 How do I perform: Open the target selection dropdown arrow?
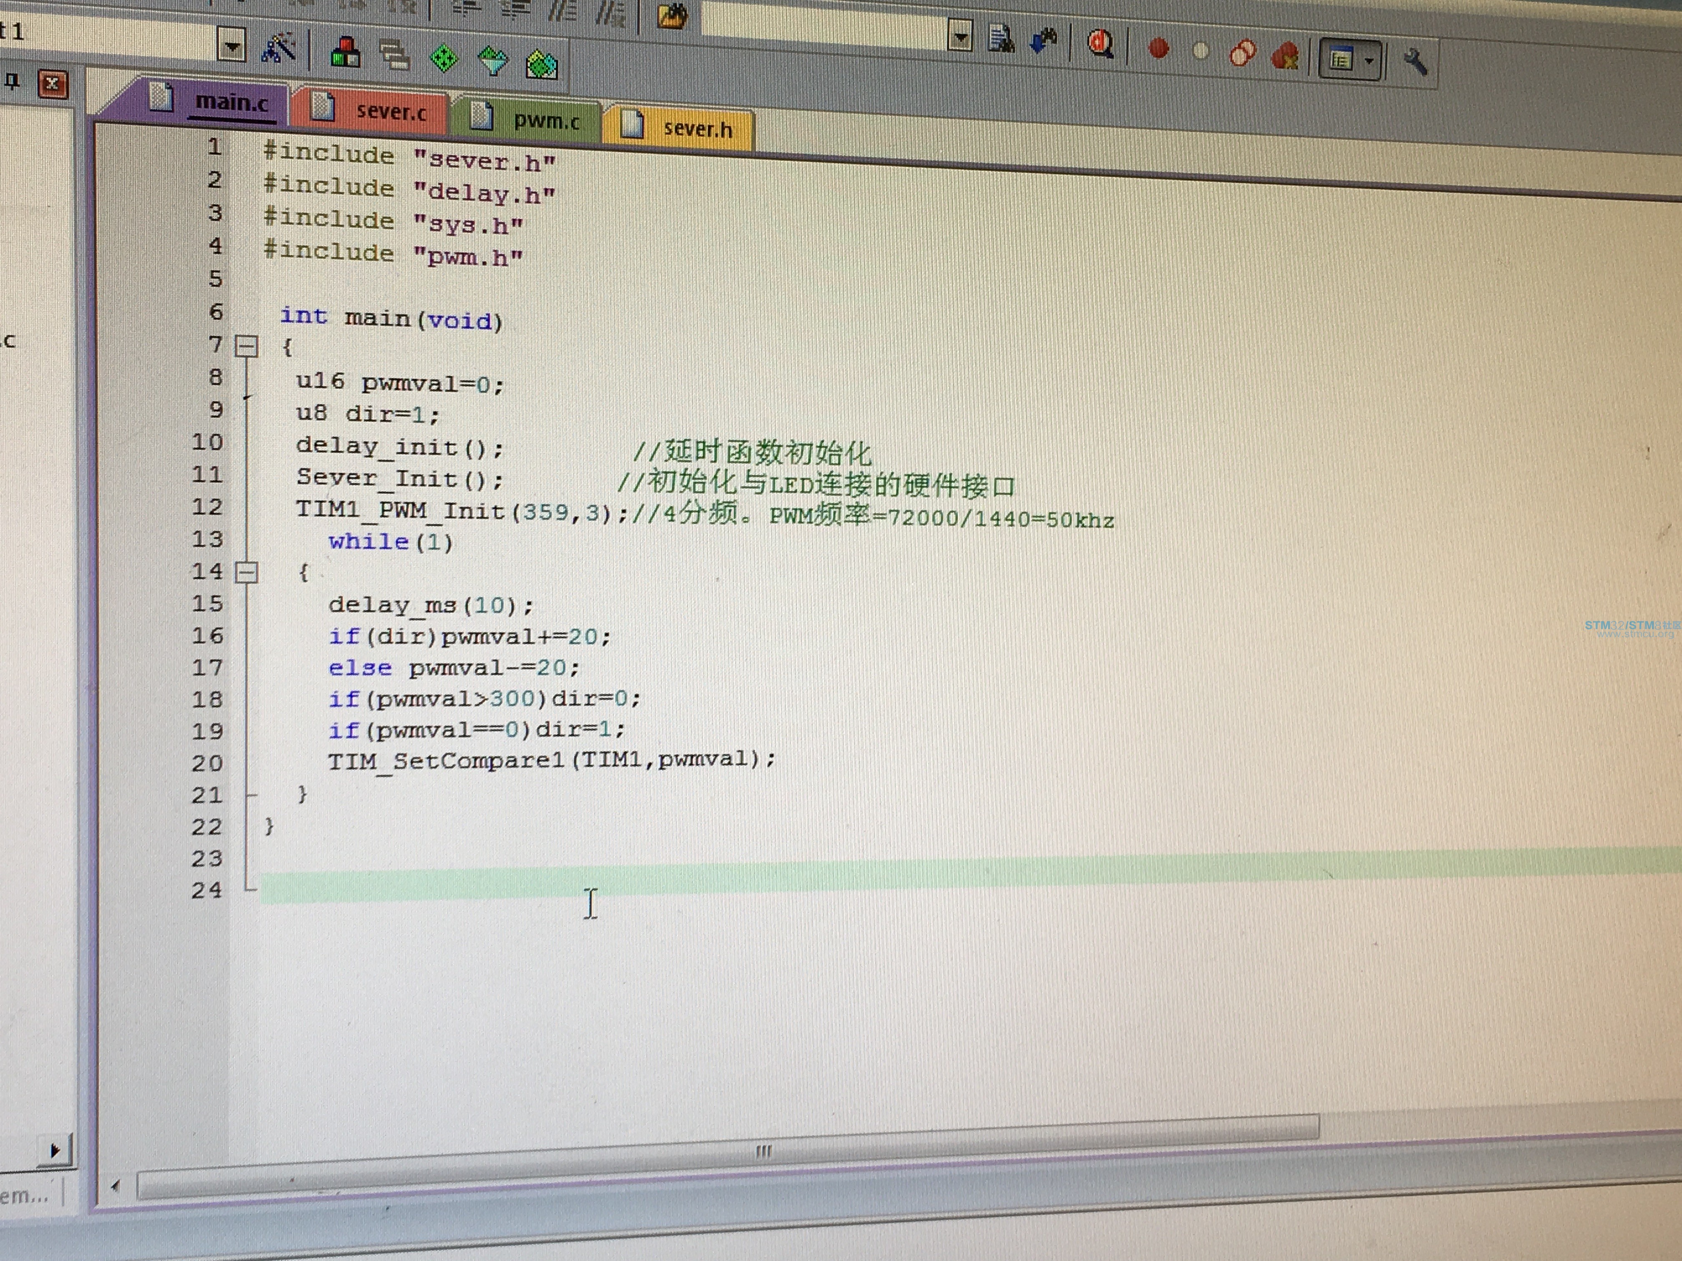coord(233,46)
